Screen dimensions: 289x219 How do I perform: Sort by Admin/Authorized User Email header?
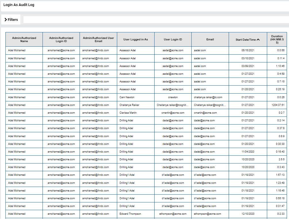click(99, 40)
